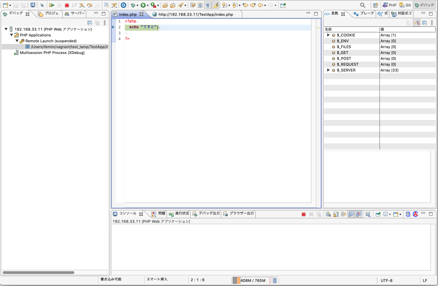Collapse the Remote Launch (suspended) node
This screenshot has width=438, height=286.
pyautogui.click(x=17, y=41)
